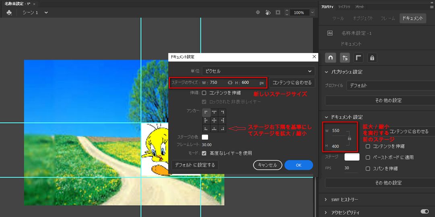Image resolution: width=435 pixels, height=217 pixels.
Task: Toggle the アクセシビリティ switch
Action: click(425, 211)
